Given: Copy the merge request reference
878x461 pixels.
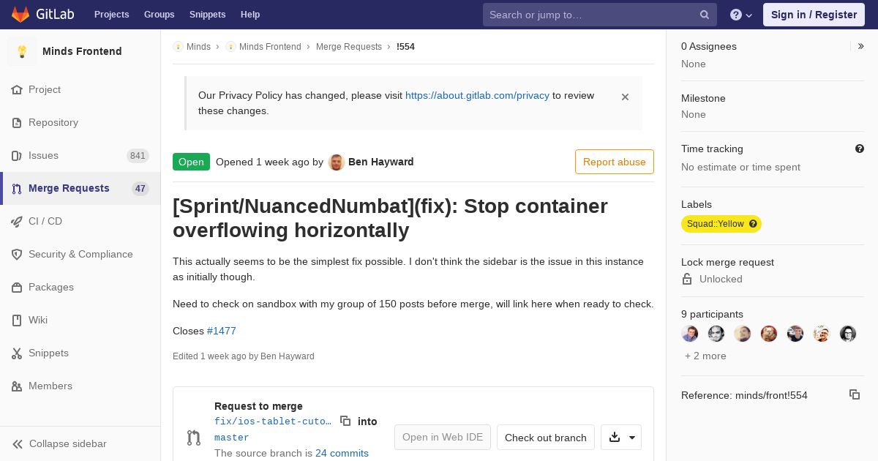Looking at the screenshot, I should 855,394.
